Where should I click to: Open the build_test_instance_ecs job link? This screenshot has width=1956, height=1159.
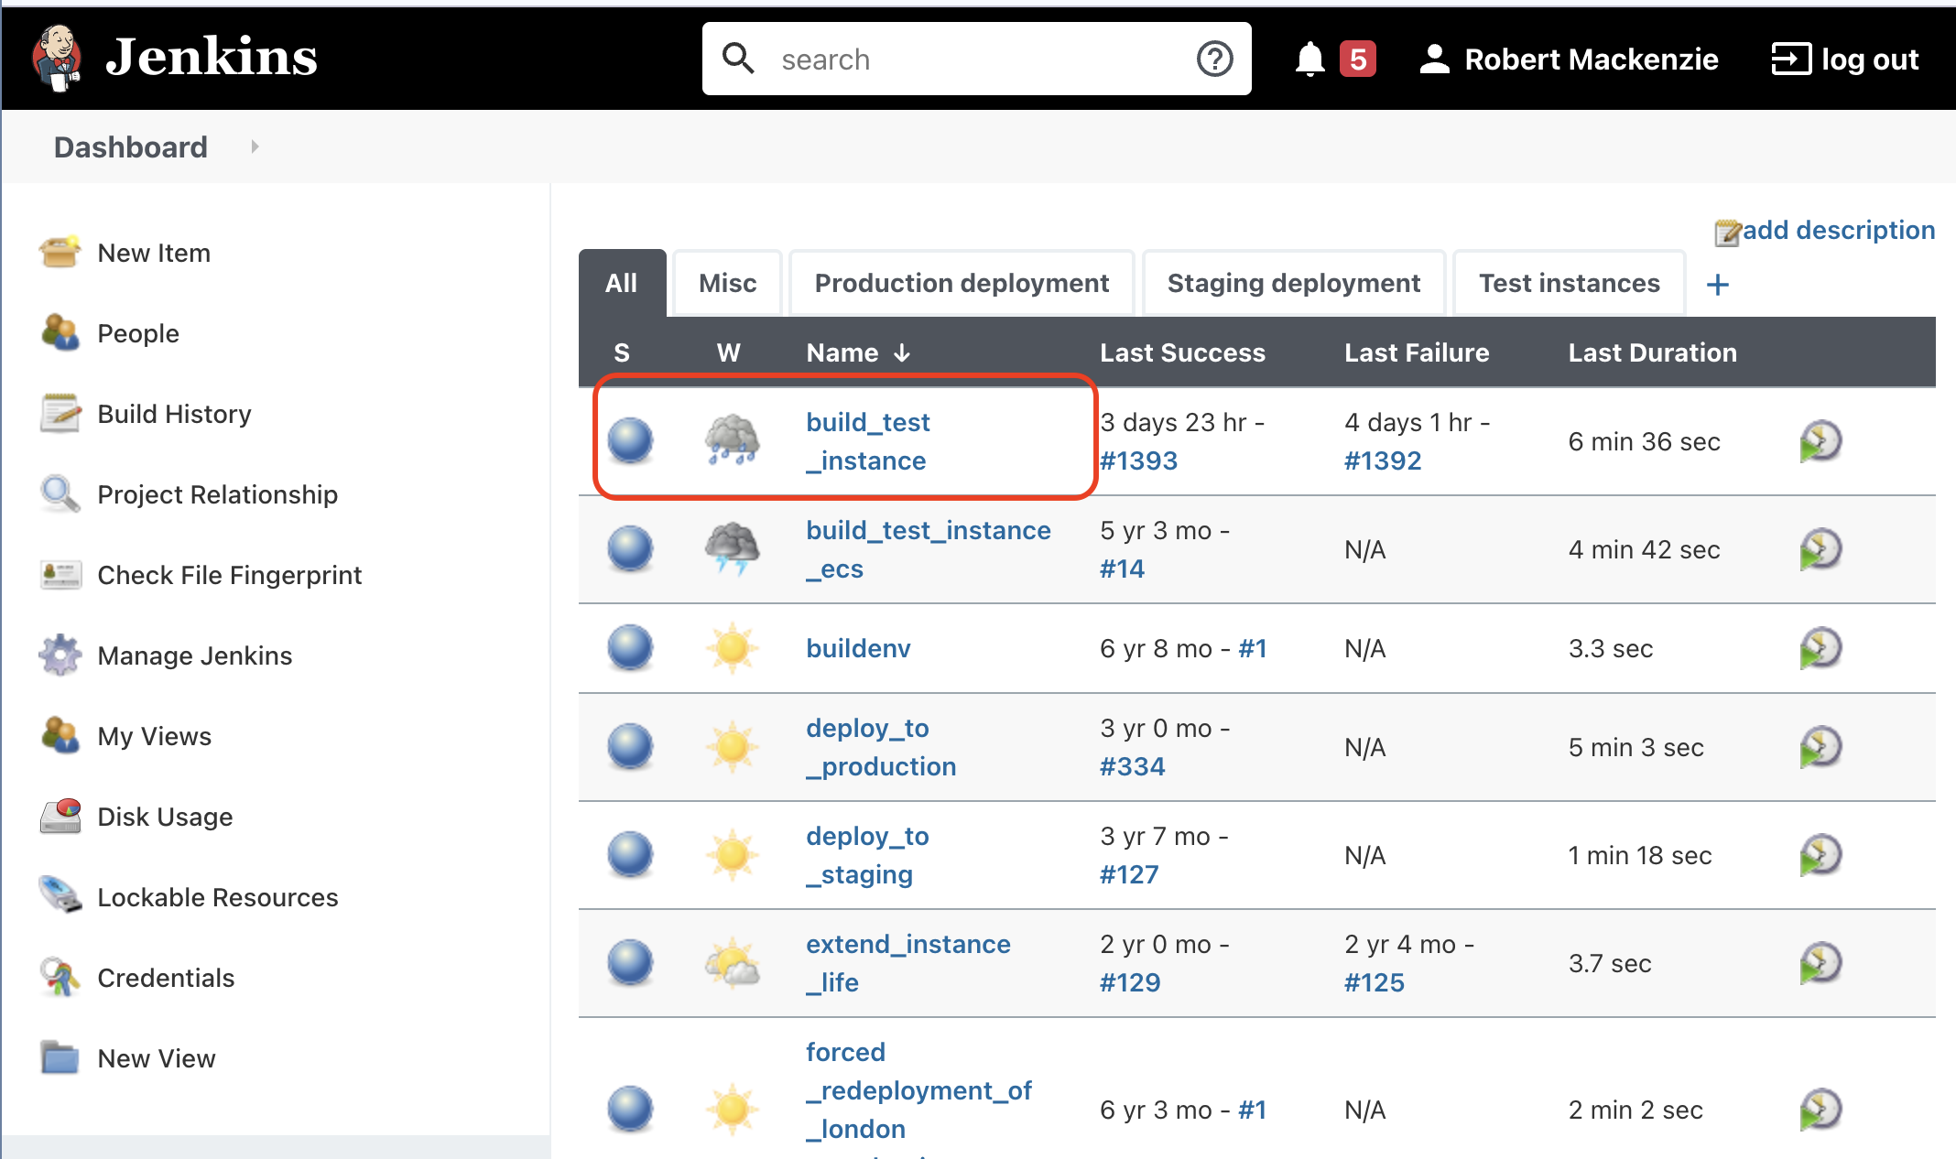coord(929,549)
